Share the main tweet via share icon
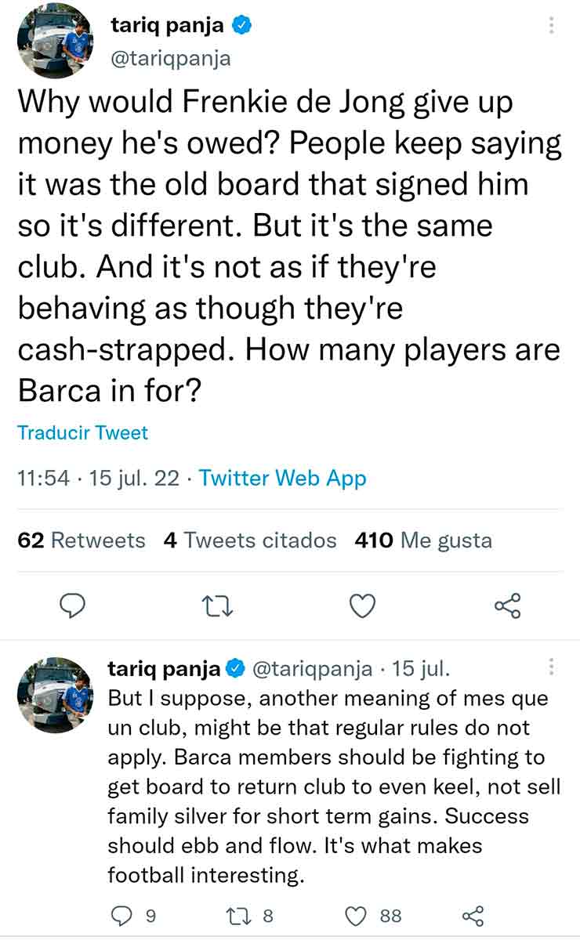 pyautogui.click(x=508, y=606)
